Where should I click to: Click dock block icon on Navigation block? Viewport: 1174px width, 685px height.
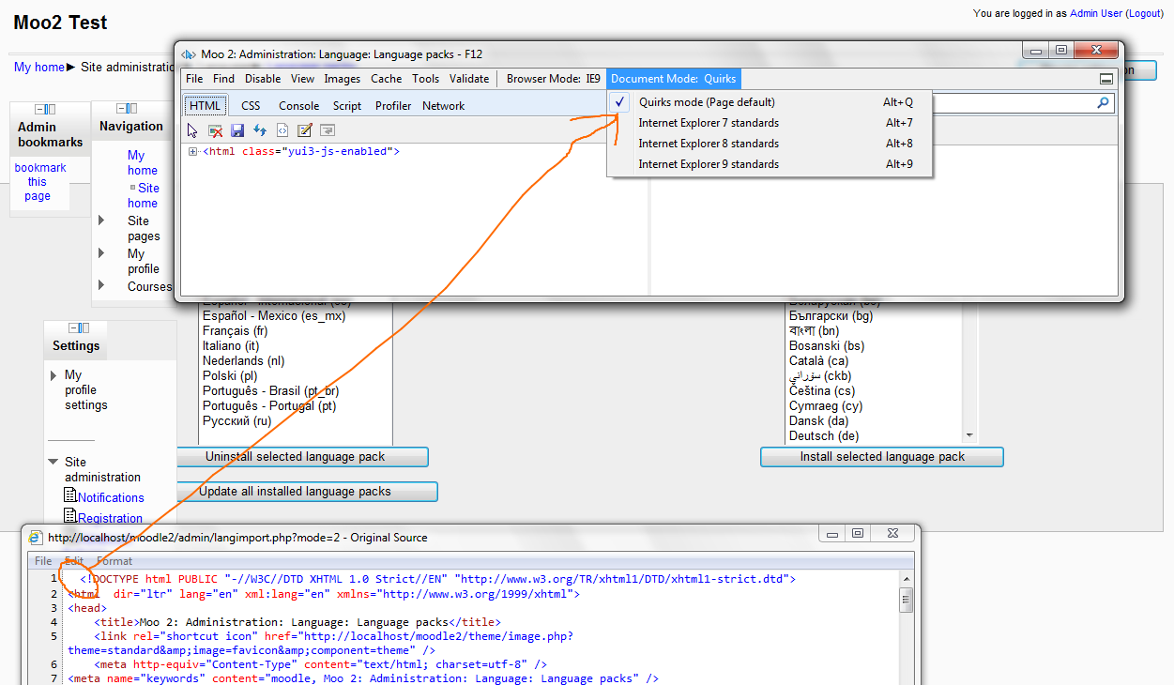coord(133,109)
